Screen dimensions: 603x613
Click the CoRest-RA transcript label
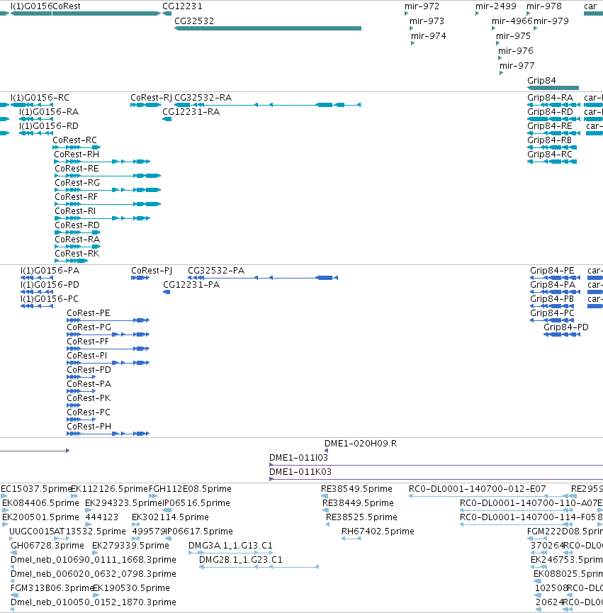pos(77,240)
